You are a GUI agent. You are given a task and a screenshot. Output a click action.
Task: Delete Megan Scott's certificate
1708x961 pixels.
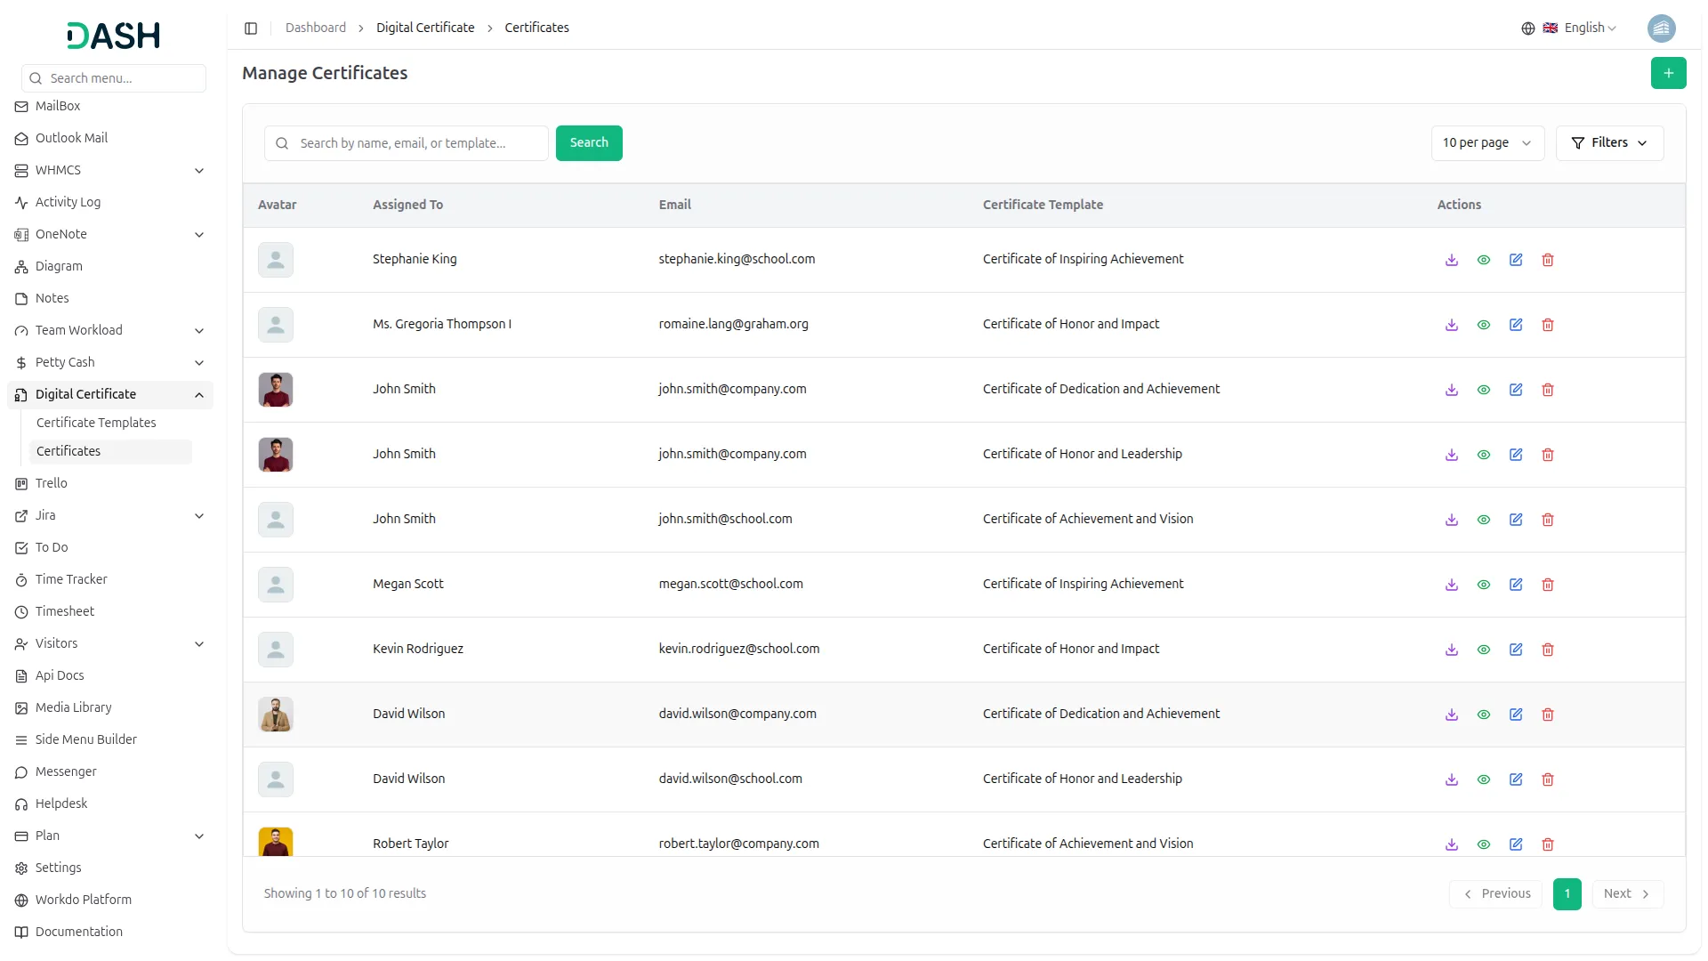(1548, 585)
